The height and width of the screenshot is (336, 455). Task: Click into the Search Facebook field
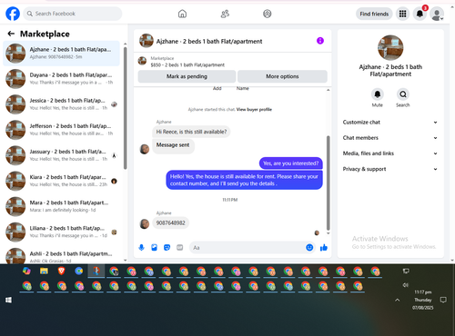pos(73,14)
